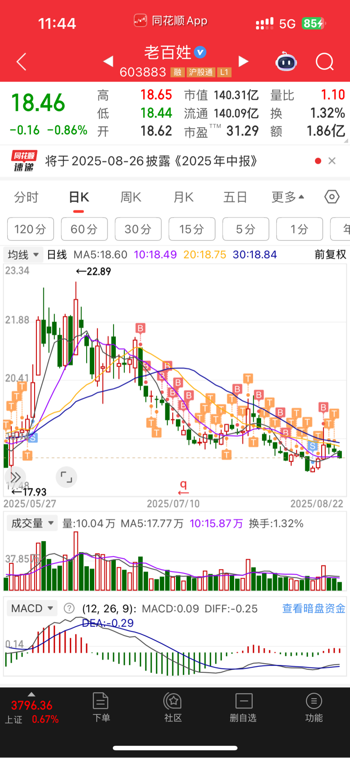Select the 60分 interval button

(x=84, y=229)
